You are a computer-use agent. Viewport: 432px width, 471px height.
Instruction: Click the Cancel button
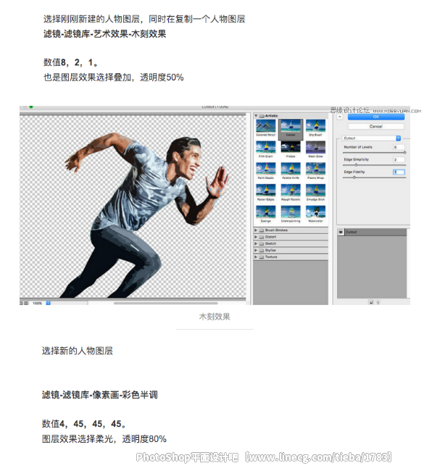[376, 127]
